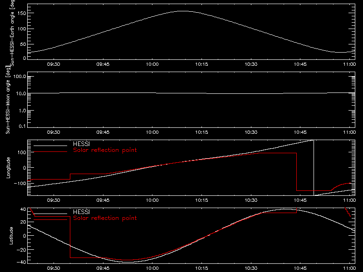This screenshot has height=272, width=363.
Task: Click 10:30 label under Latitude plot
Action: (x=251, y=268)
